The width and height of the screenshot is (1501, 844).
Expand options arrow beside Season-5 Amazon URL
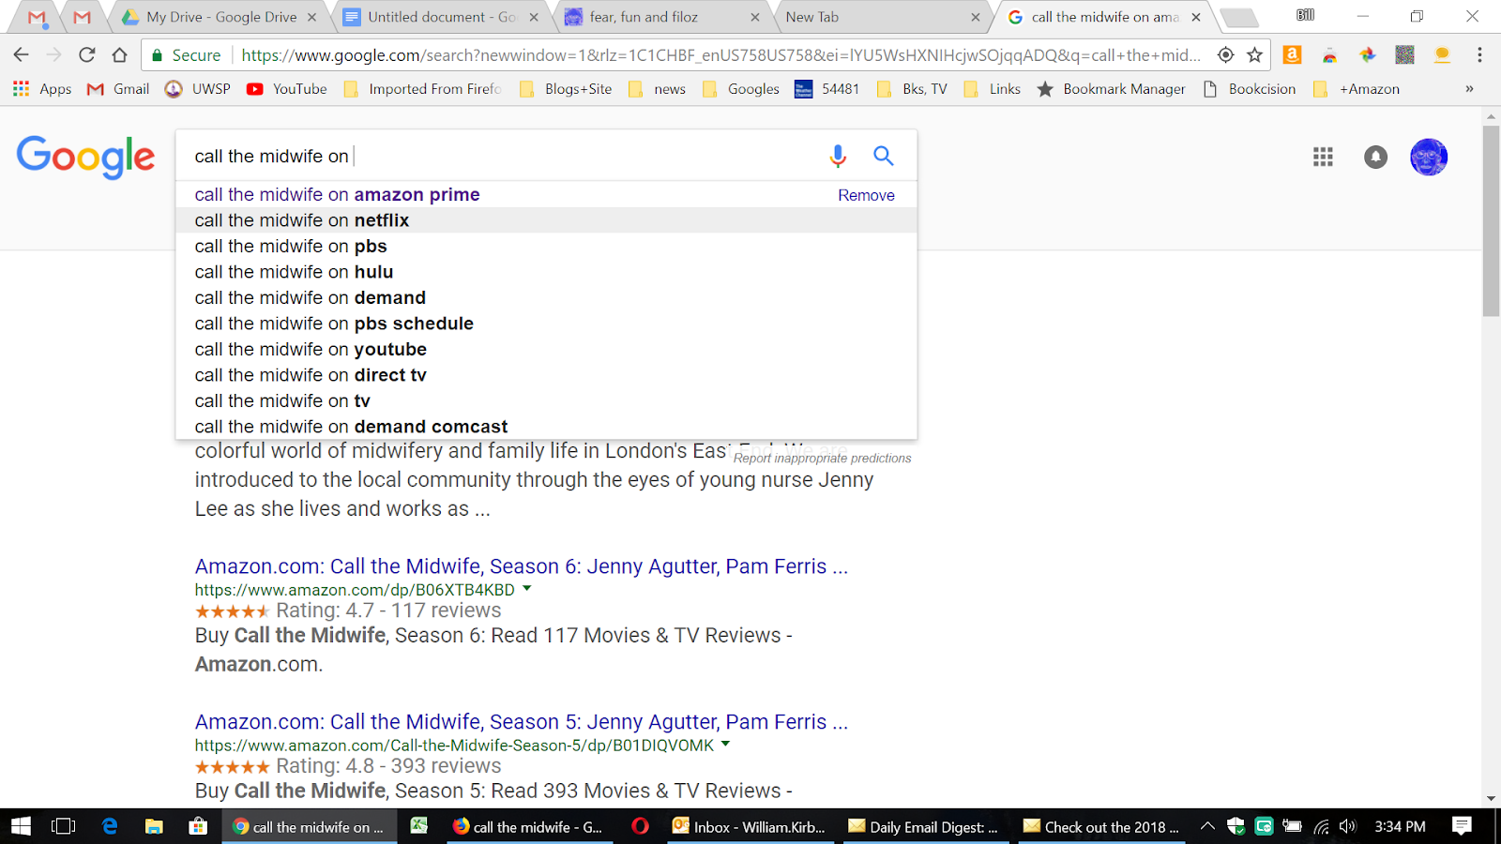(x=726, y=745)
